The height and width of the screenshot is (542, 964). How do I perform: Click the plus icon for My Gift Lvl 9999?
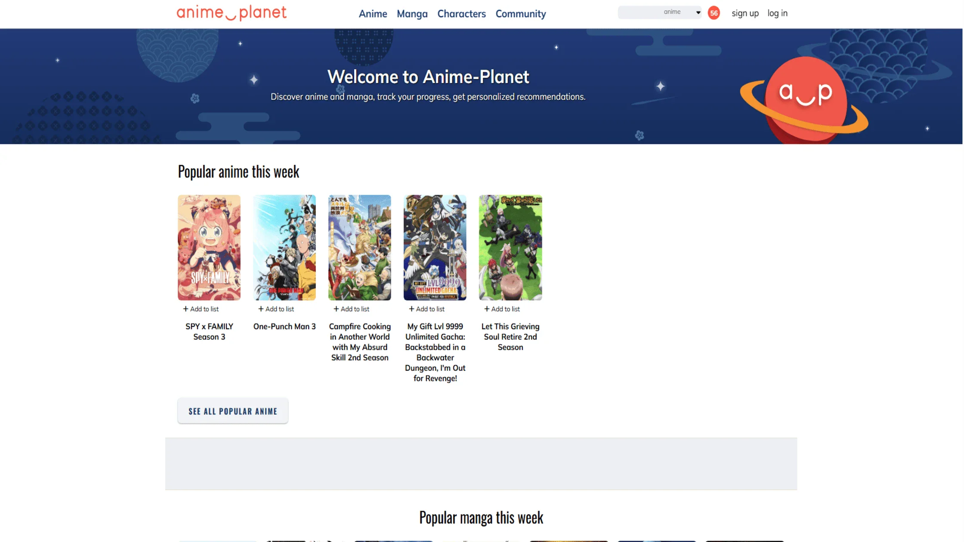coord(411,309)
